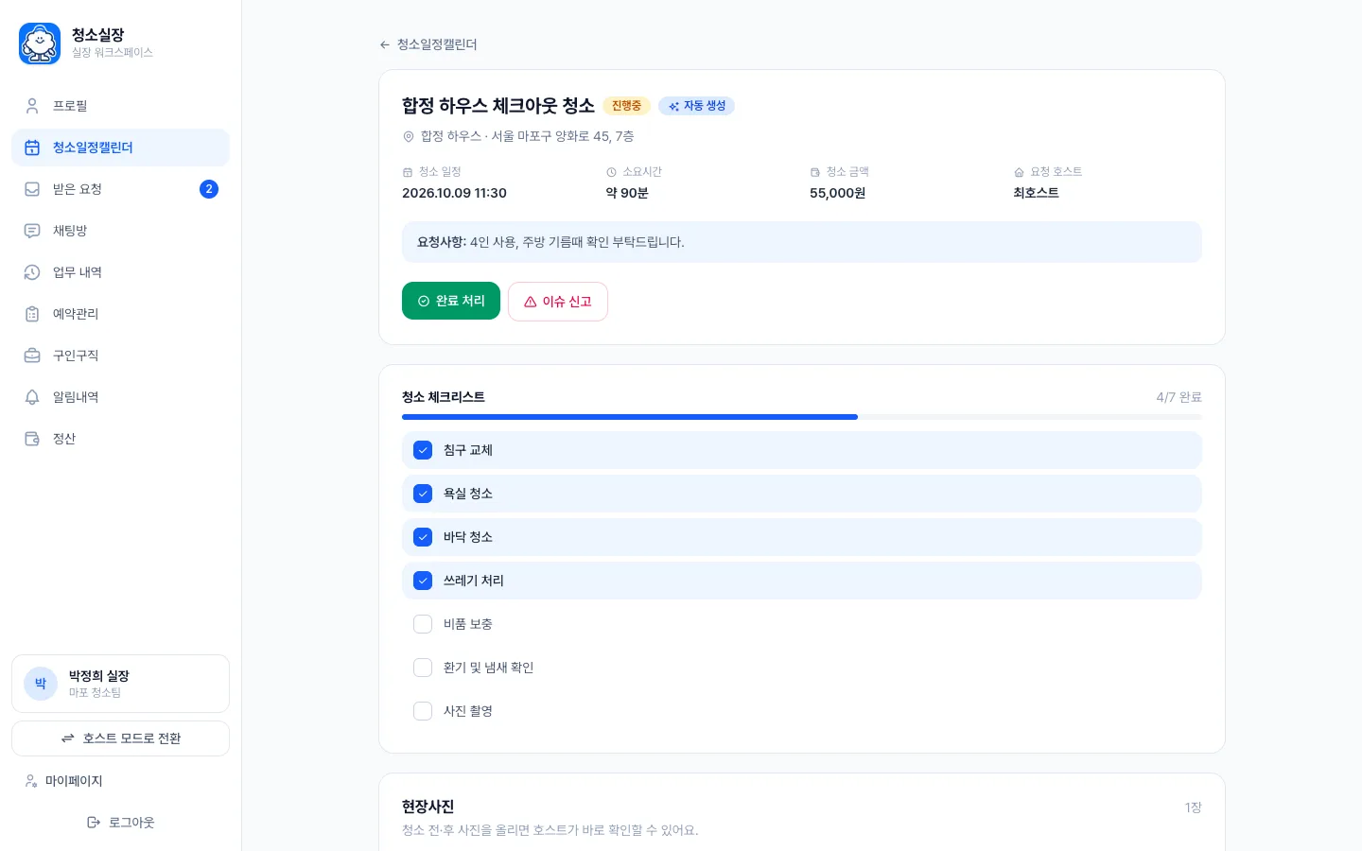Screen dimensions: 1362x851
Task: Click the 진행중 status badge
Action: 626,106
